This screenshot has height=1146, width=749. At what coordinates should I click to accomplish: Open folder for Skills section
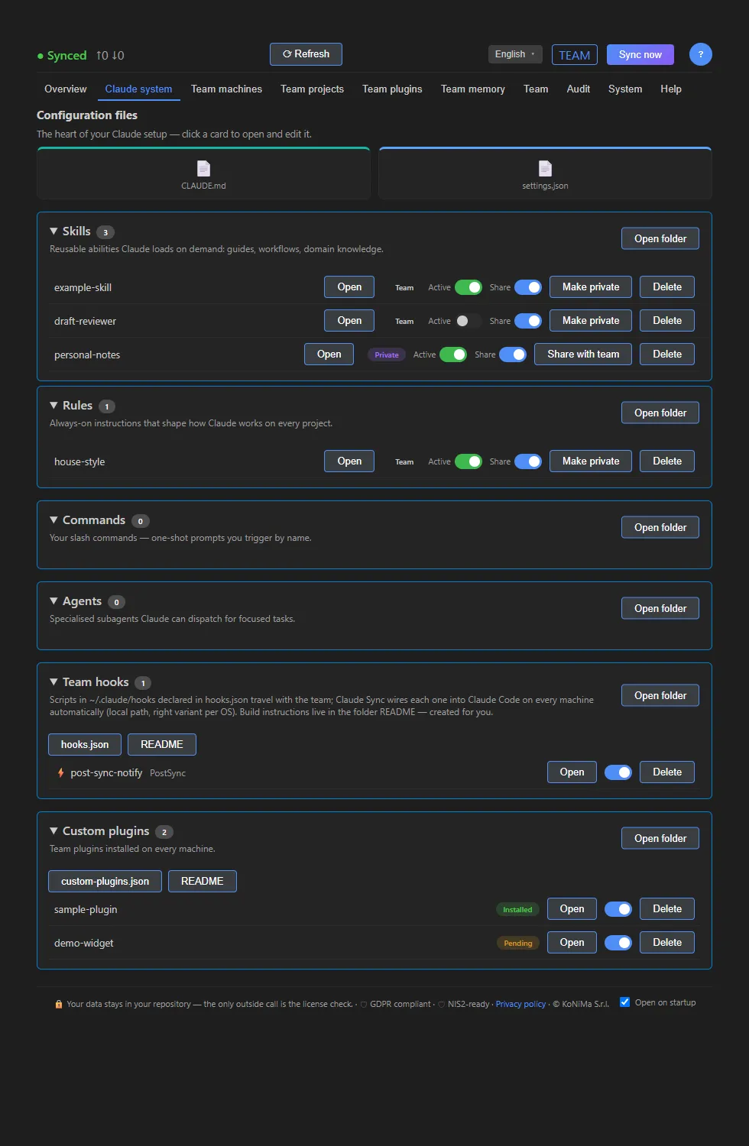(660, 238)
